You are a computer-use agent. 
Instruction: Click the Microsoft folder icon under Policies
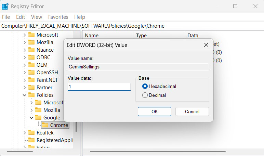tap(38, 102)
